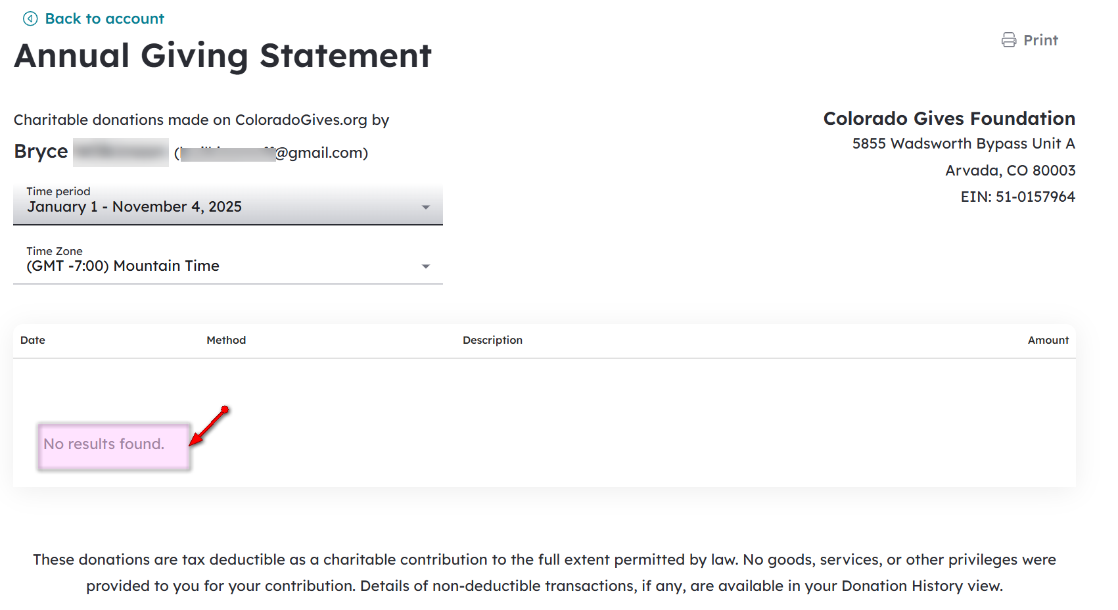Open the Time period dropdown arrow
Viewport: 1118px width, 610px height.
(x=427, y=206)
